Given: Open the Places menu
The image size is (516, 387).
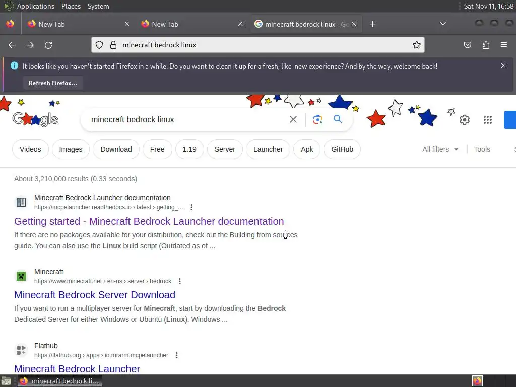Looking at the screenshot, I should pyautogui.click(x=71, y=6).
